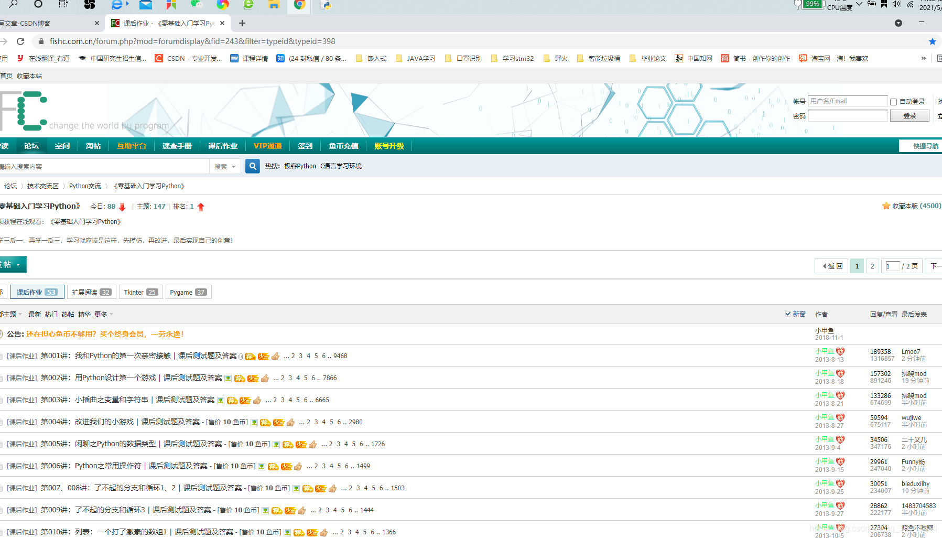Sort by 回复/查看 column header
942x538 pixels.
tap(884, 314)
